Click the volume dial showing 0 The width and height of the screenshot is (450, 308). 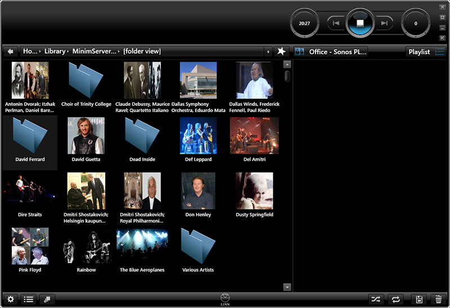416,23
